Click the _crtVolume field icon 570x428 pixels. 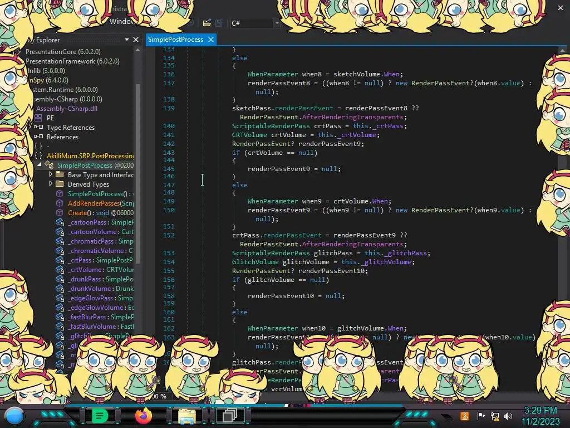tap(60, 269)
